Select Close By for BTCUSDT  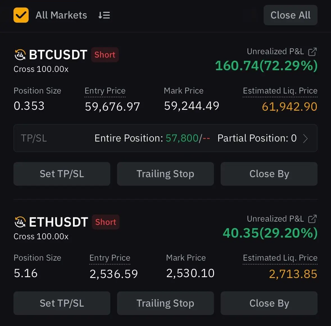tap(269, 174)
